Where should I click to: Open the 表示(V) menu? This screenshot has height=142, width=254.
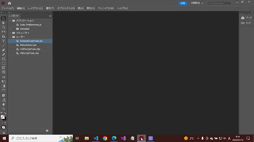(x=91, y=8)
